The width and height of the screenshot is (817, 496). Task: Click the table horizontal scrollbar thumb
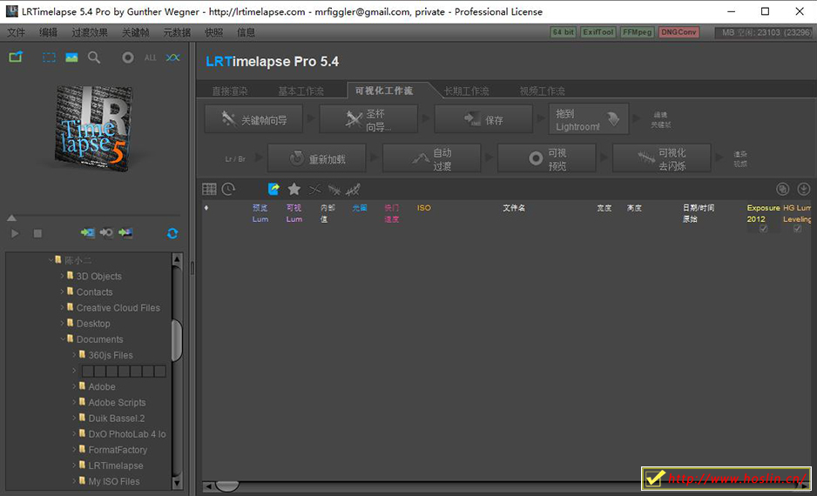click(227, 486)
